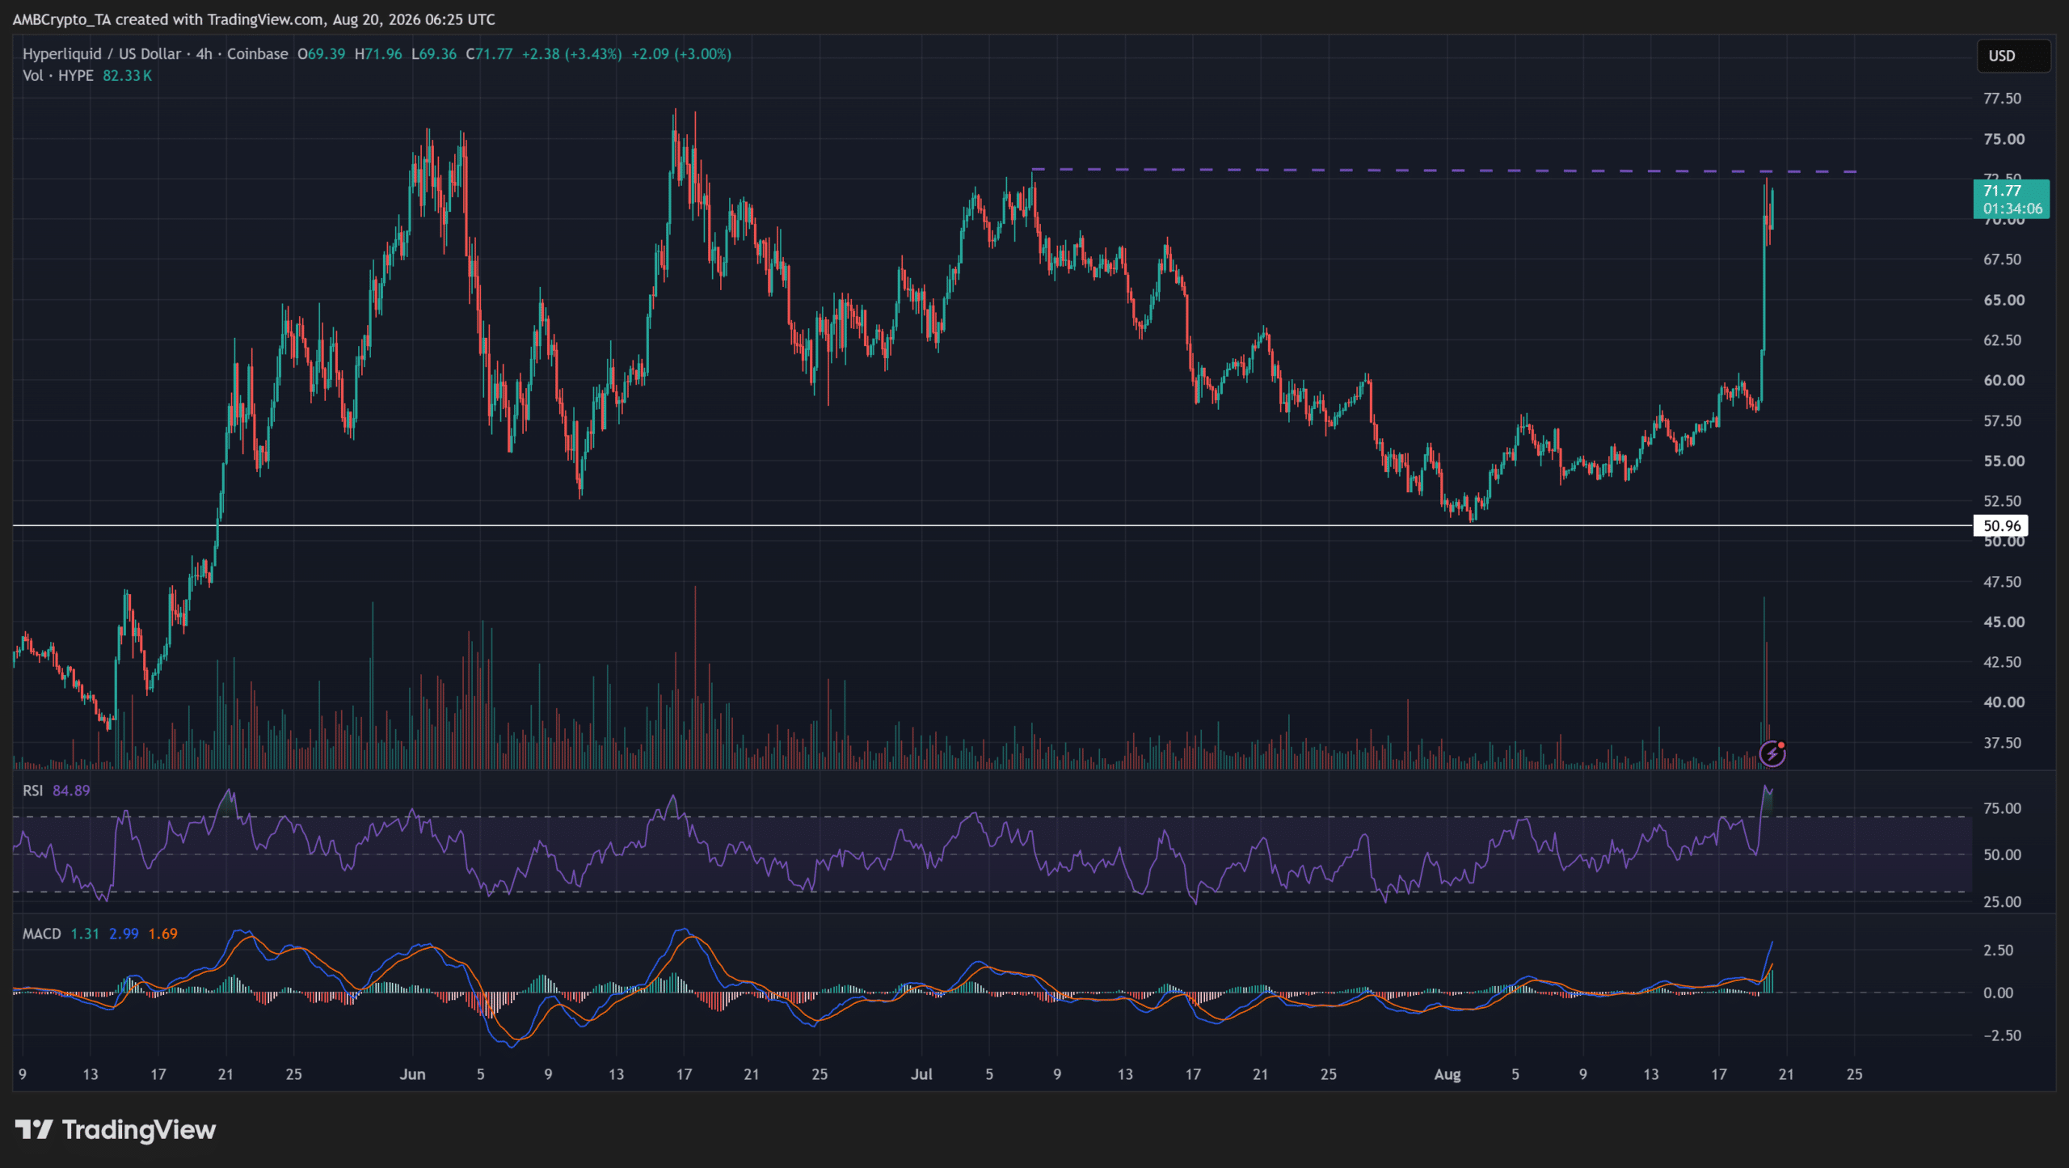Click the 40.00 price axis label

point(2004,702)
